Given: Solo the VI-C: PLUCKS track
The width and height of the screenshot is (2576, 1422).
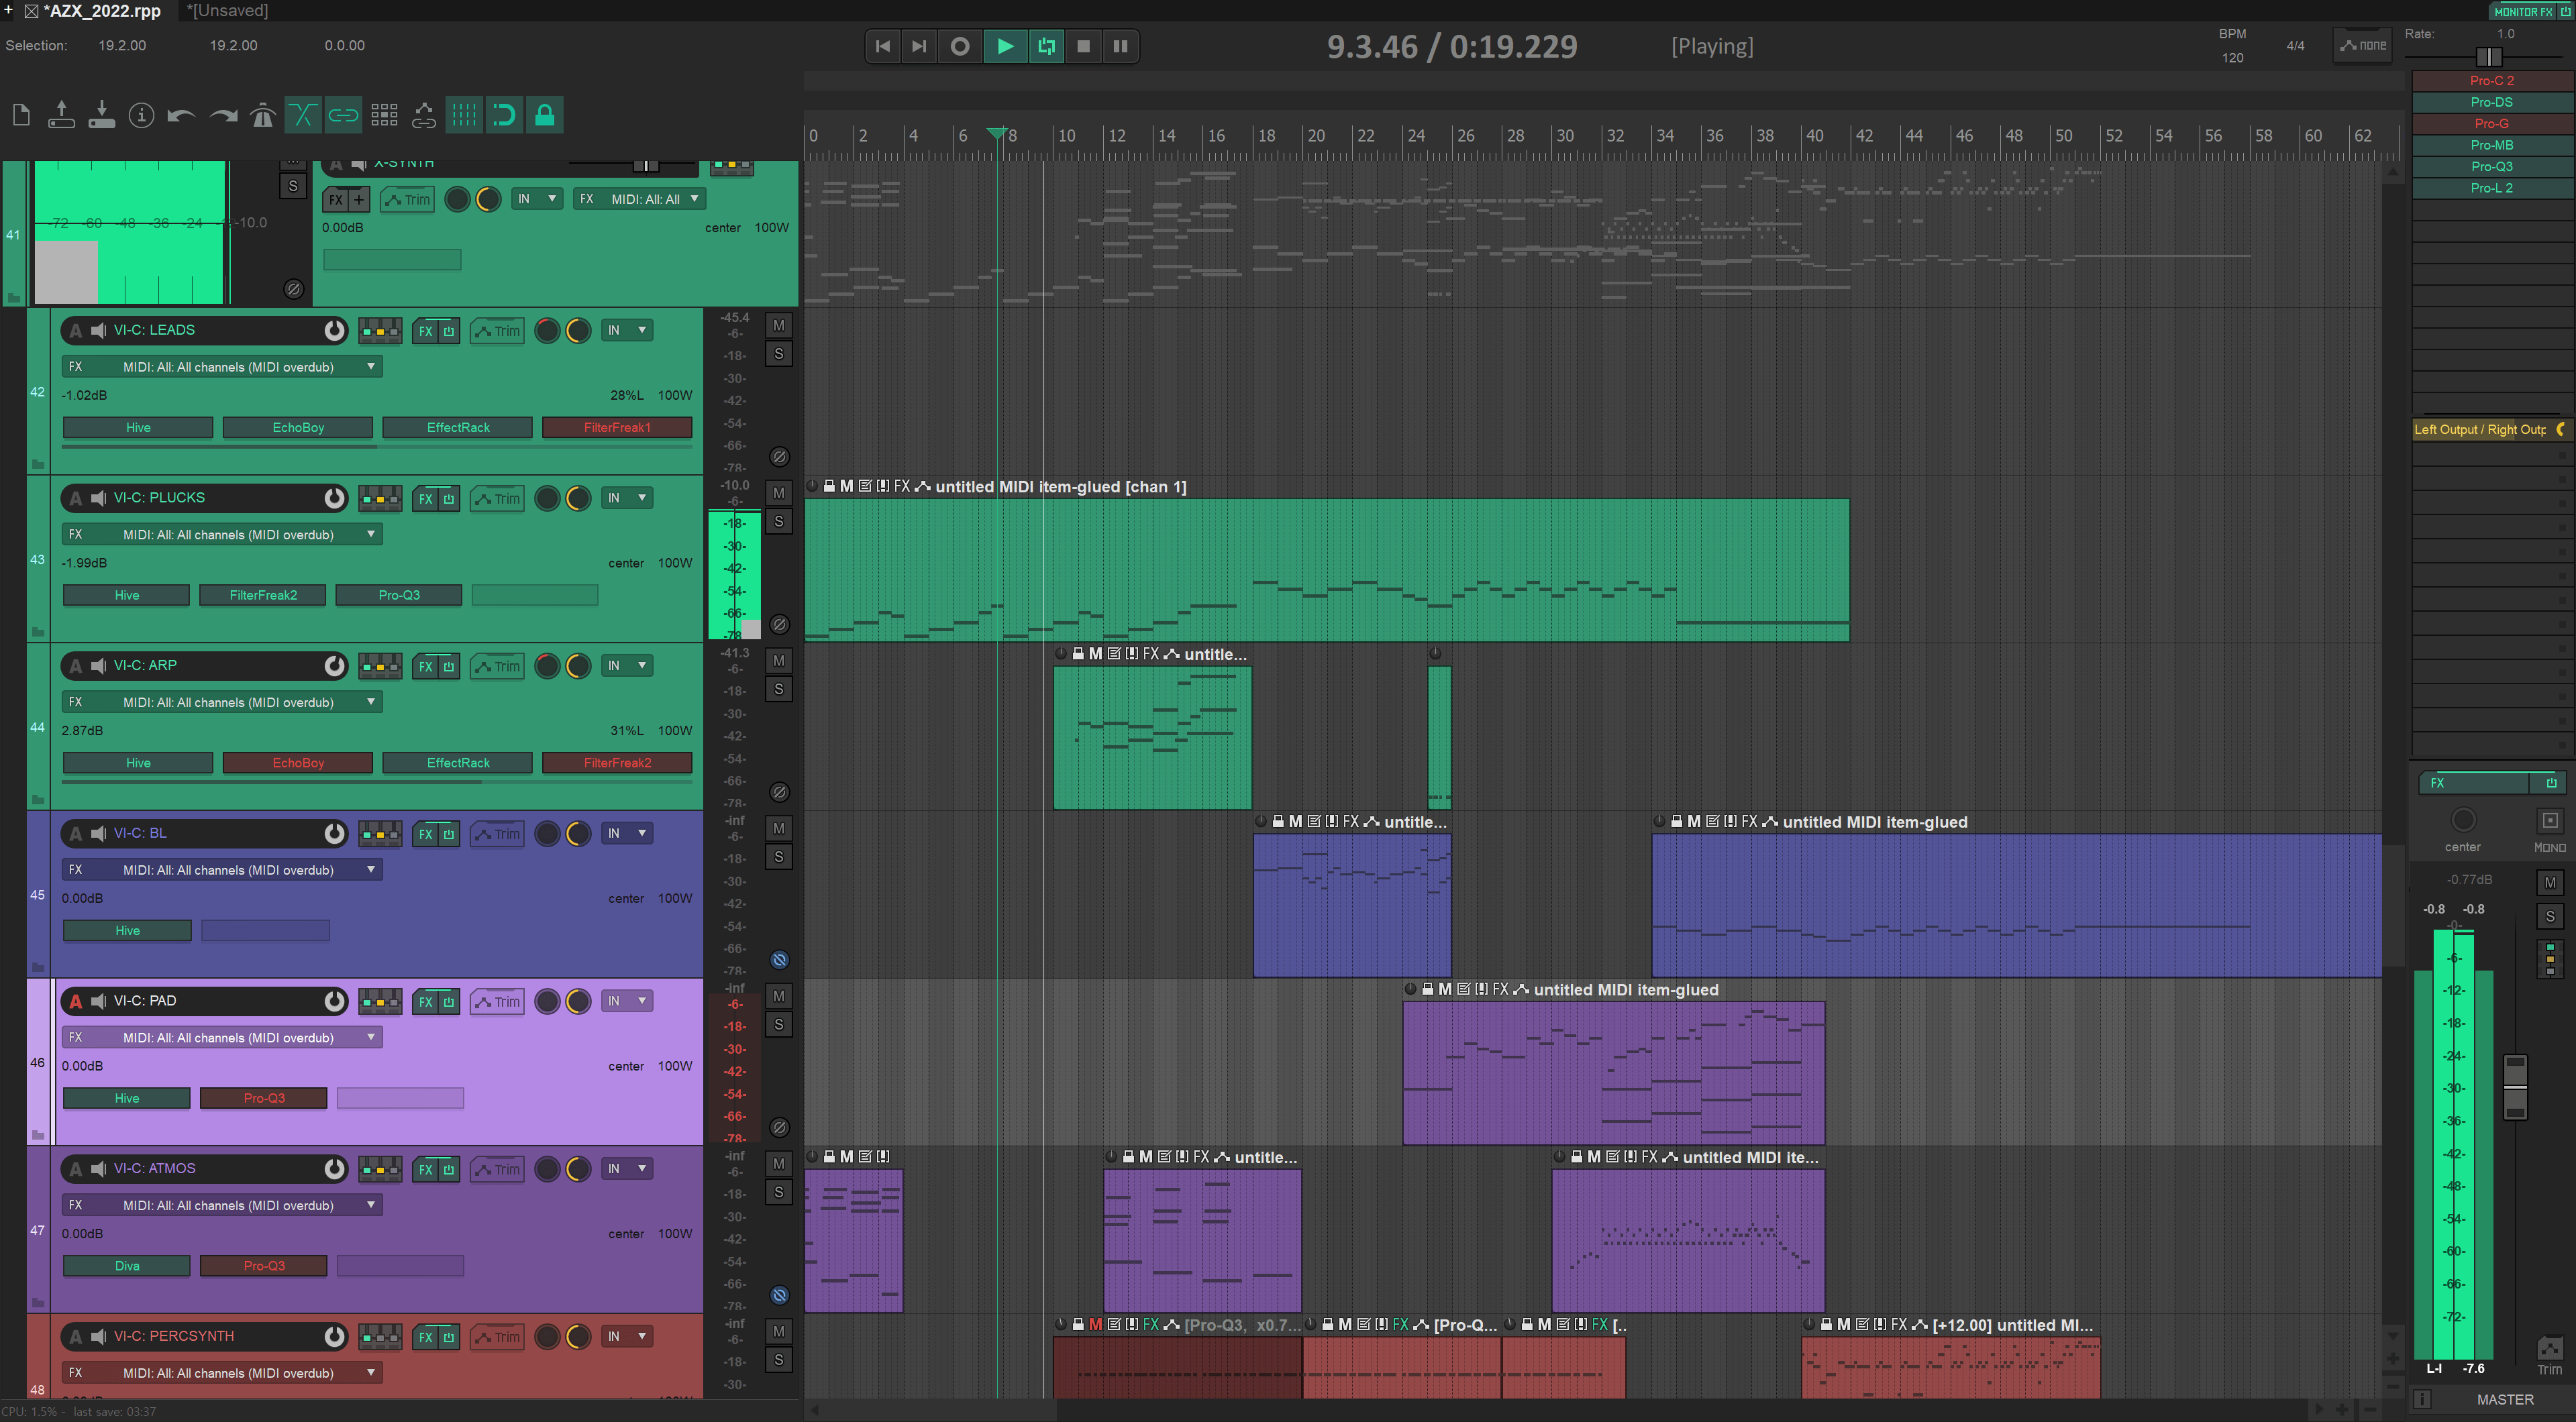Looking at the screenshot, I should tap(779, 522).
